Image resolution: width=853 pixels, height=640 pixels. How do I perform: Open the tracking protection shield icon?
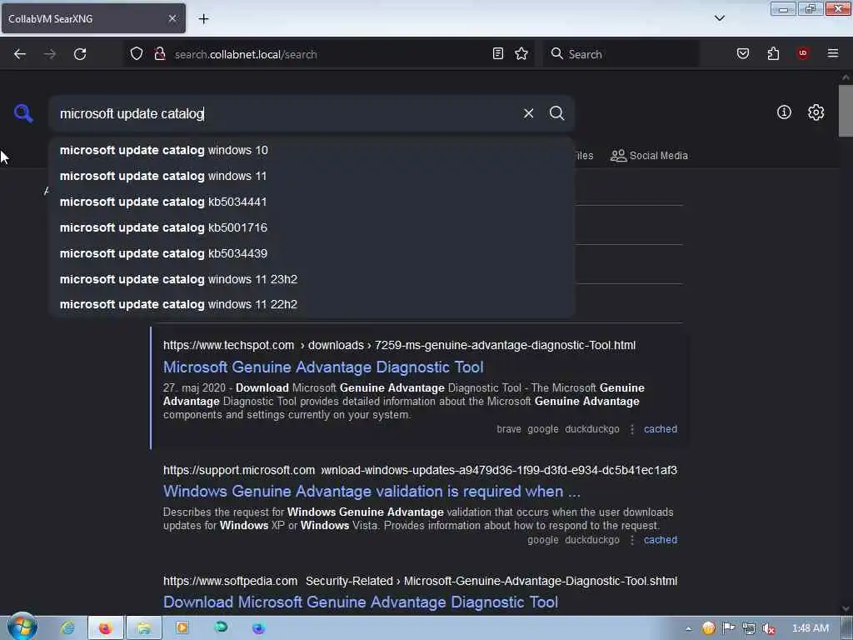[137, 53]
